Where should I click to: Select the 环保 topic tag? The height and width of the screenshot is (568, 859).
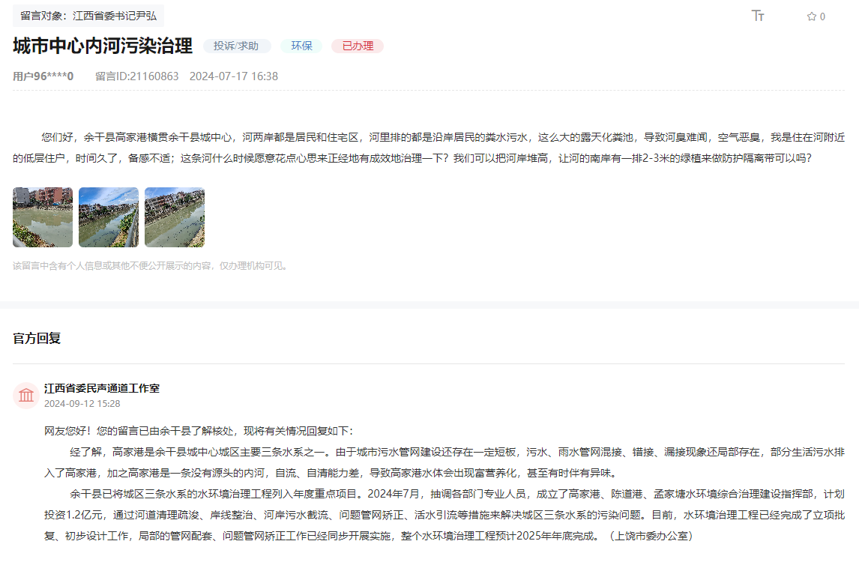[301, 46]
